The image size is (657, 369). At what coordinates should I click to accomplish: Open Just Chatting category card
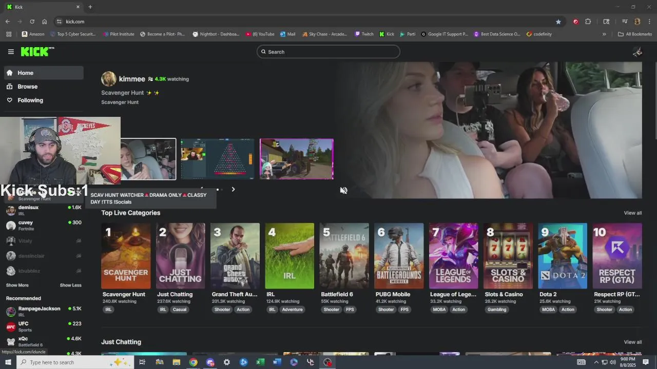point(180,256)
